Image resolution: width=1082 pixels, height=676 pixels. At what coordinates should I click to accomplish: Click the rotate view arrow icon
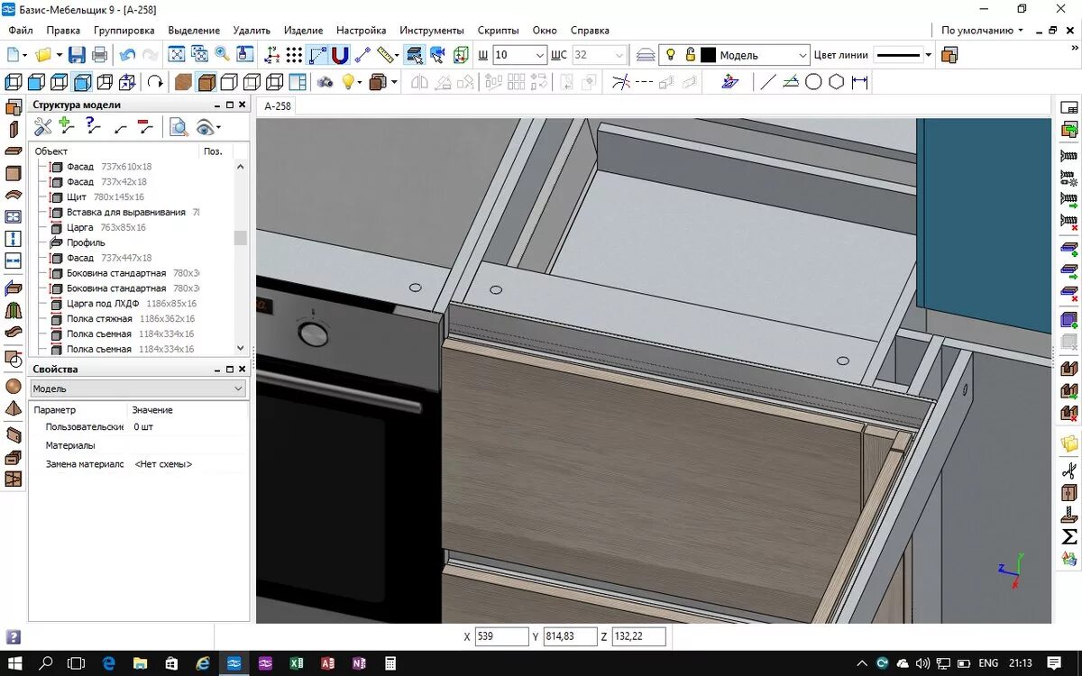tap(155, 82)
